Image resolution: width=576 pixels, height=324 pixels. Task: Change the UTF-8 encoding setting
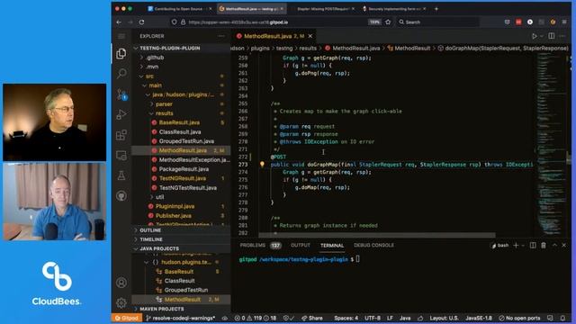(373, 318)
